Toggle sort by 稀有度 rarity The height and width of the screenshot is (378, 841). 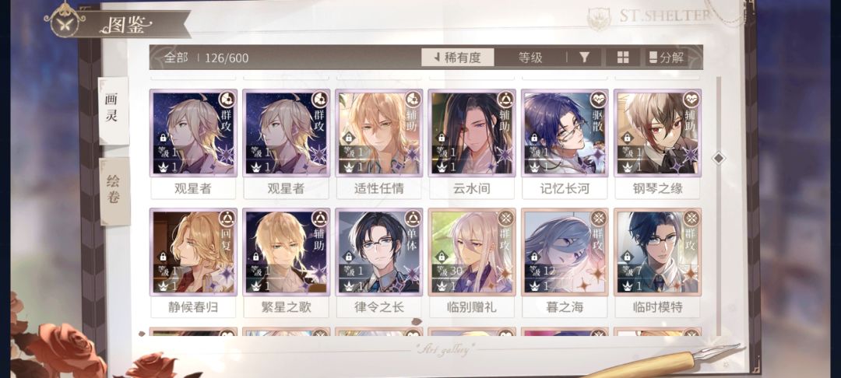click(x=458, y=58)
